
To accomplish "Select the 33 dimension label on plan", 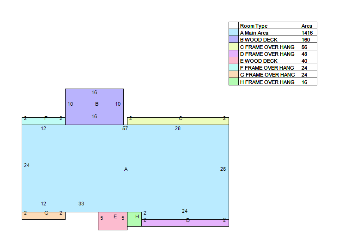I will coord(81,204).
